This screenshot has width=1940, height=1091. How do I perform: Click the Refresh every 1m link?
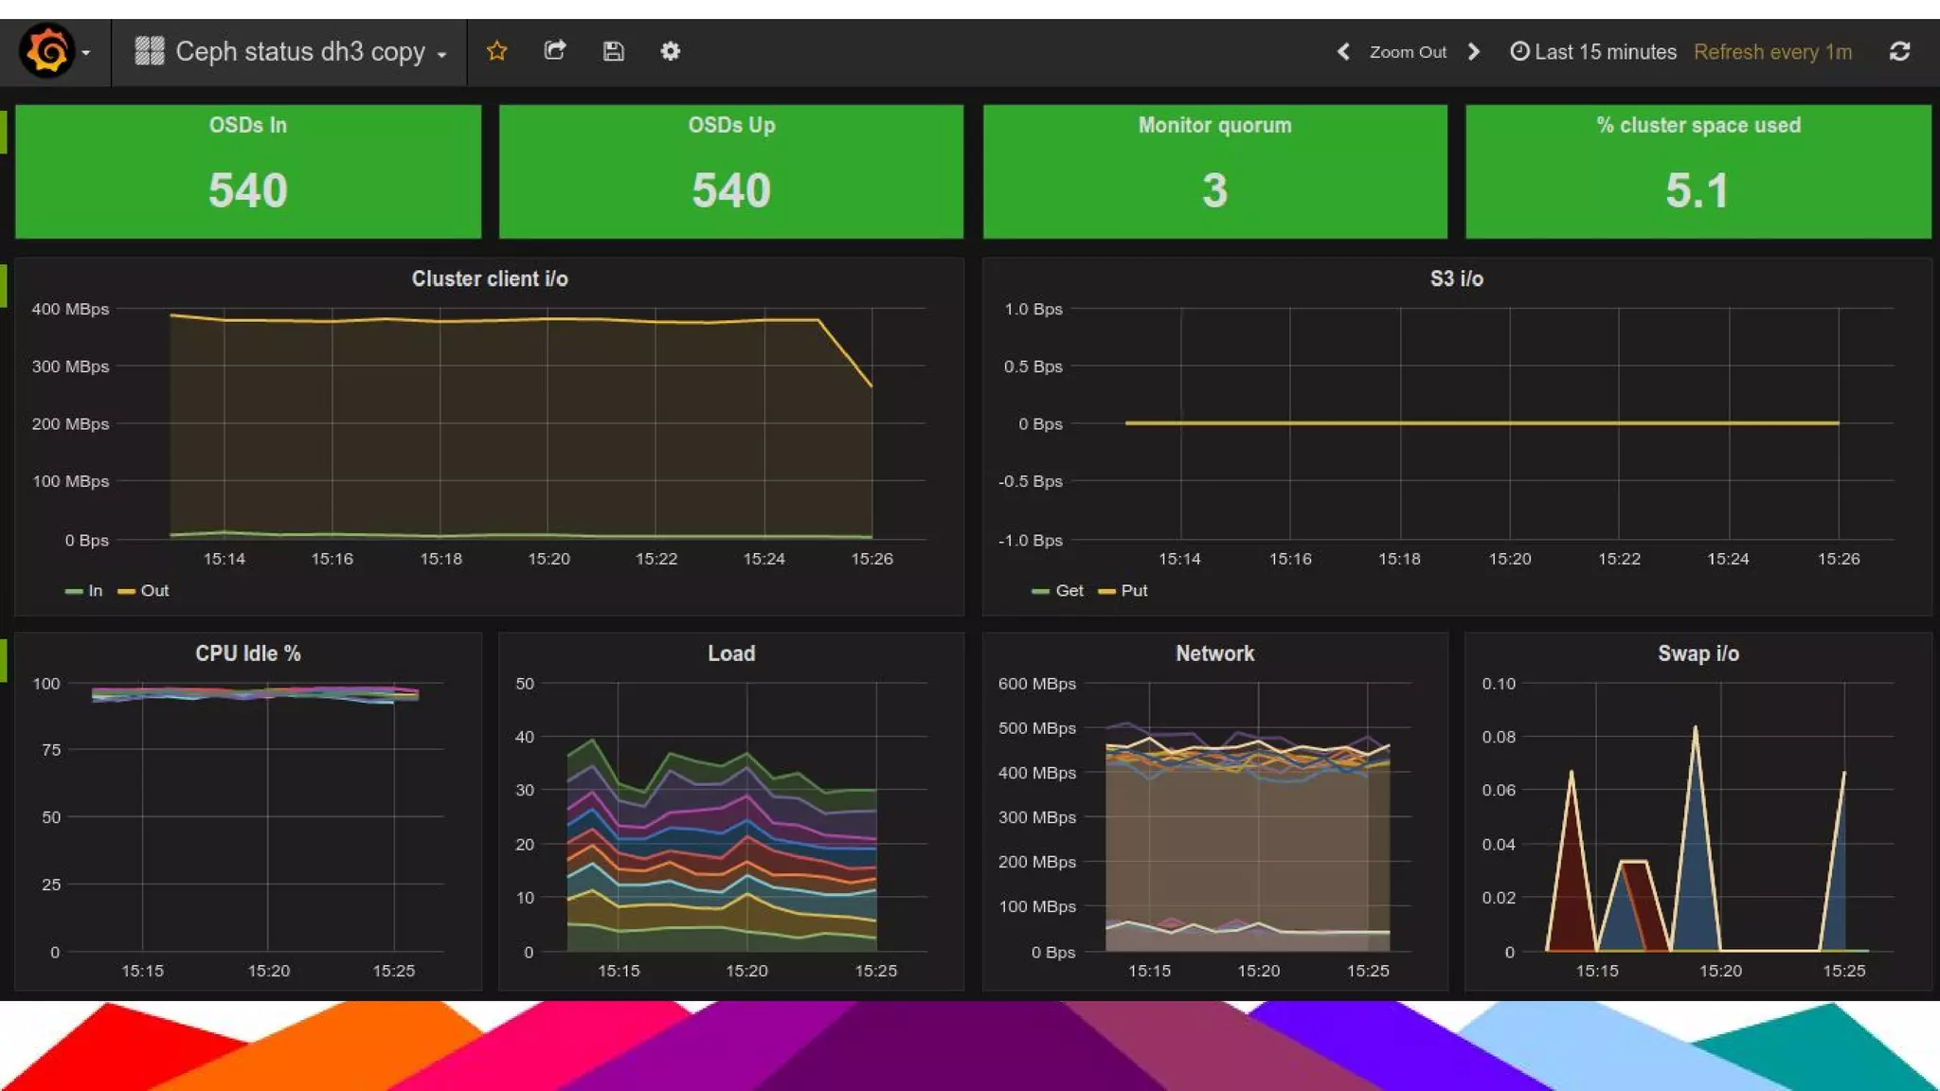(1772, 52)
